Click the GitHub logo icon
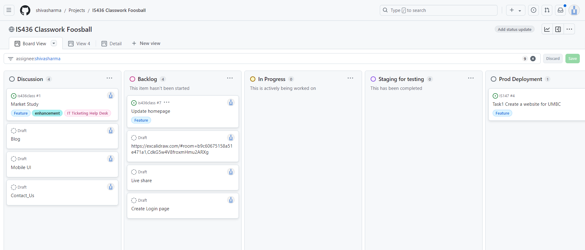 tap(25, 10)
